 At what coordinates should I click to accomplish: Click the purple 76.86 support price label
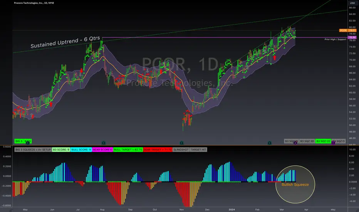pos(352,37)
